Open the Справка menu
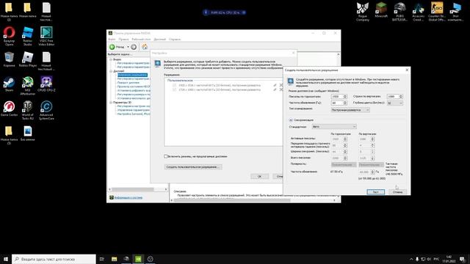The image size is (470, 264). (175, 39)
